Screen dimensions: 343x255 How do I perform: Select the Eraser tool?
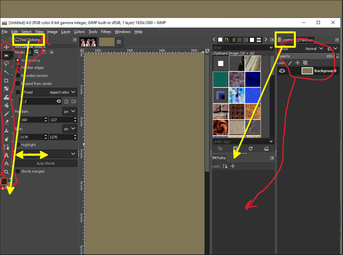6,122
